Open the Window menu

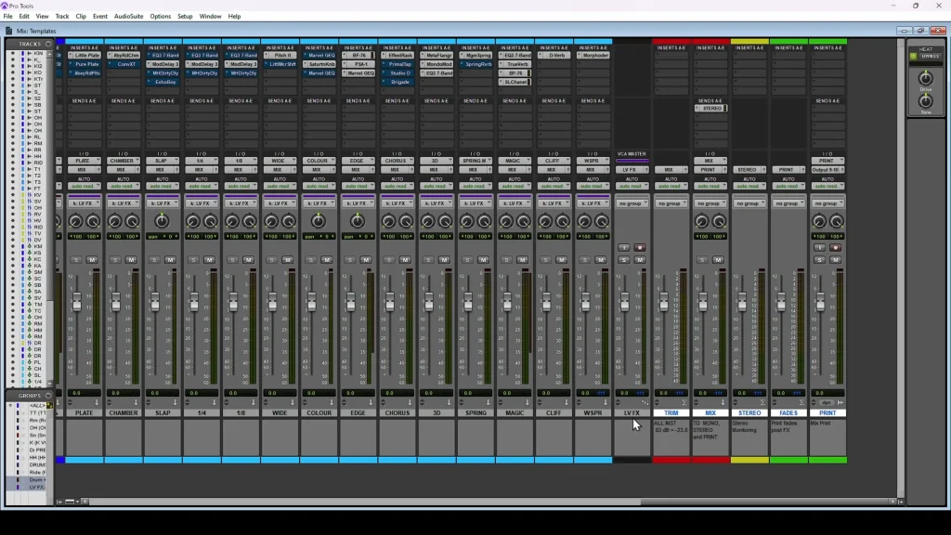coord(210,17)
